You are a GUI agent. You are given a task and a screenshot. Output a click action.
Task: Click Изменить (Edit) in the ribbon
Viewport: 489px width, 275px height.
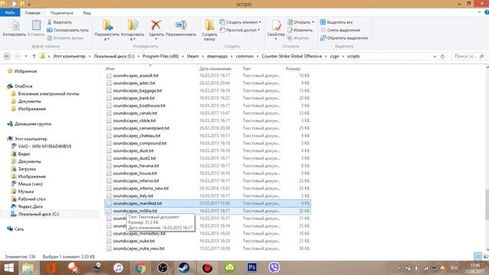tap(300, 31)
